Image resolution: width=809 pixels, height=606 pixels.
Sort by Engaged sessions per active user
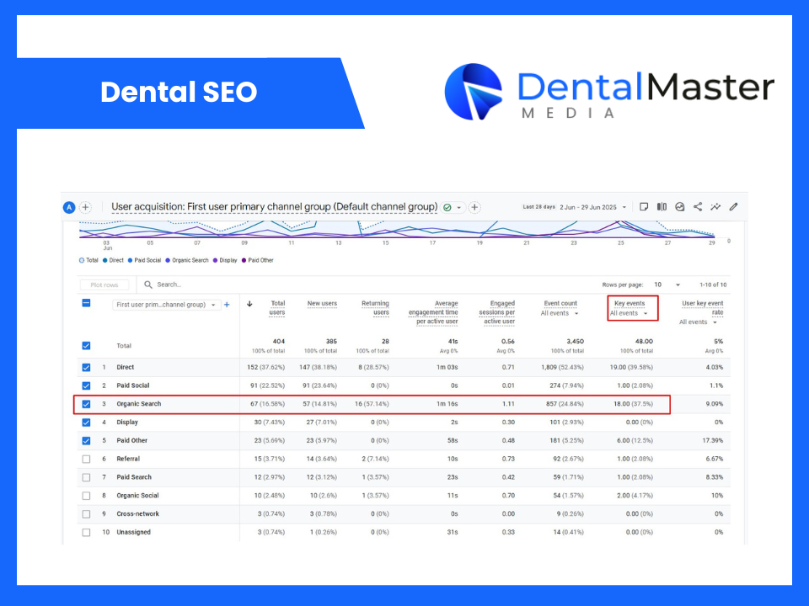tap(497, 312)
